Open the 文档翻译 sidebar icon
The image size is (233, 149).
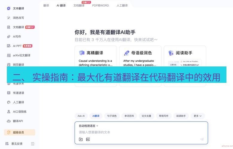(9, 27)
